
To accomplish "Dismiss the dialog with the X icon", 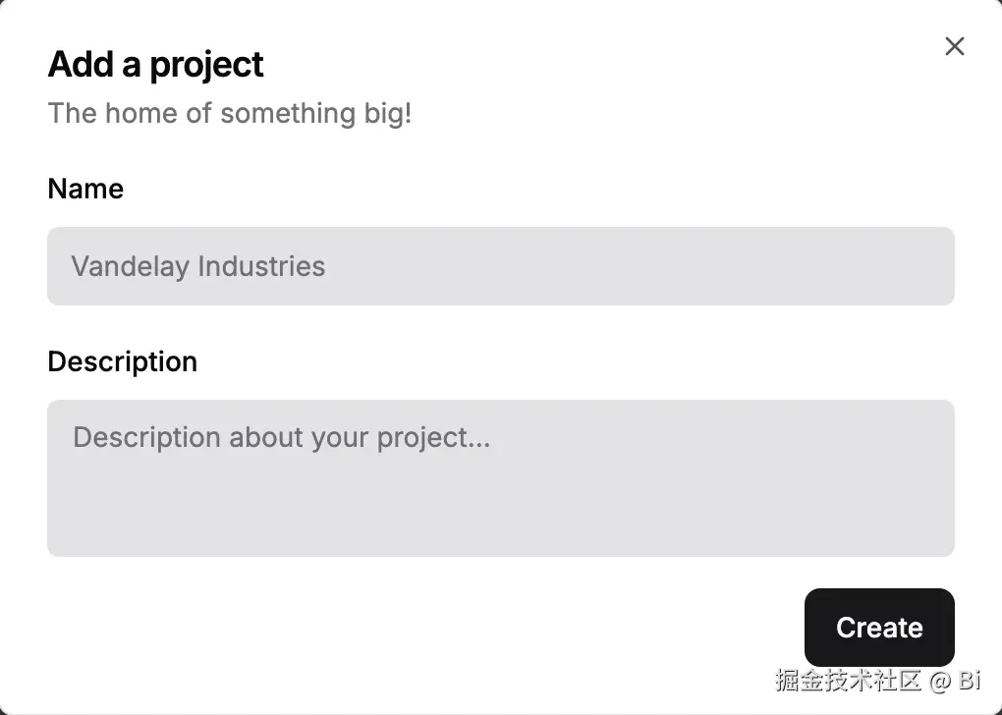I will tap(954, 46).
